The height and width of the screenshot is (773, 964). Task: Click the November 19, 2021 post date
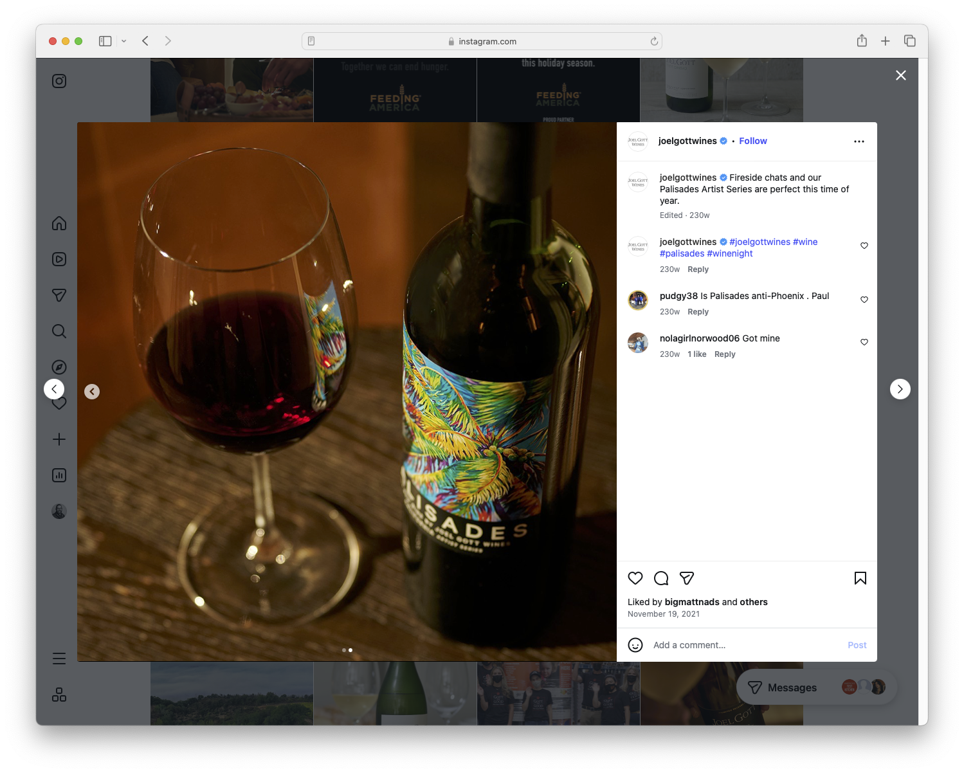664,614
